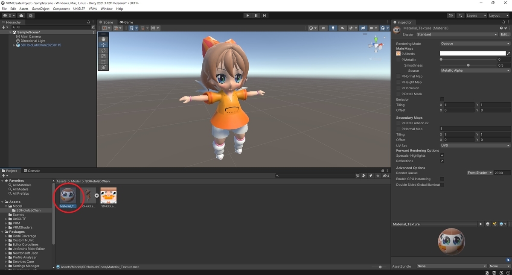Open the Shader Standard dropdown
This screenshot has width=512, height=275.
[x=457, y=35]
